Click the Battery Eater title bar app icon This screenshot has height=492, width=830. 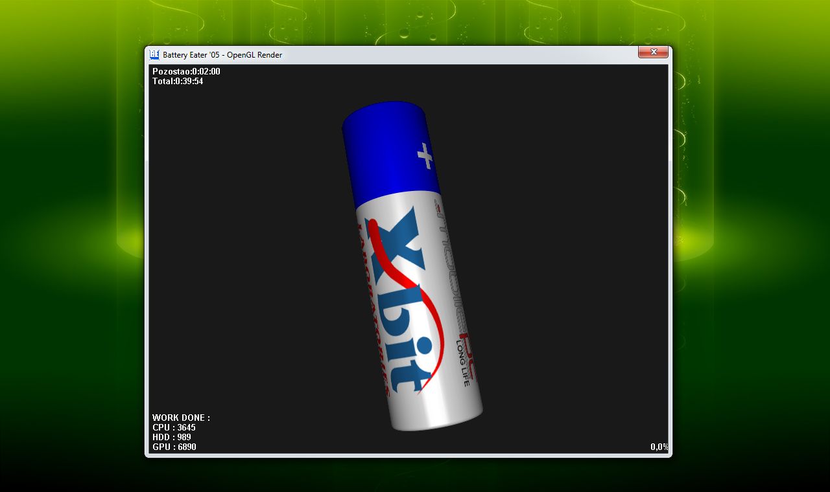[154, 54]
